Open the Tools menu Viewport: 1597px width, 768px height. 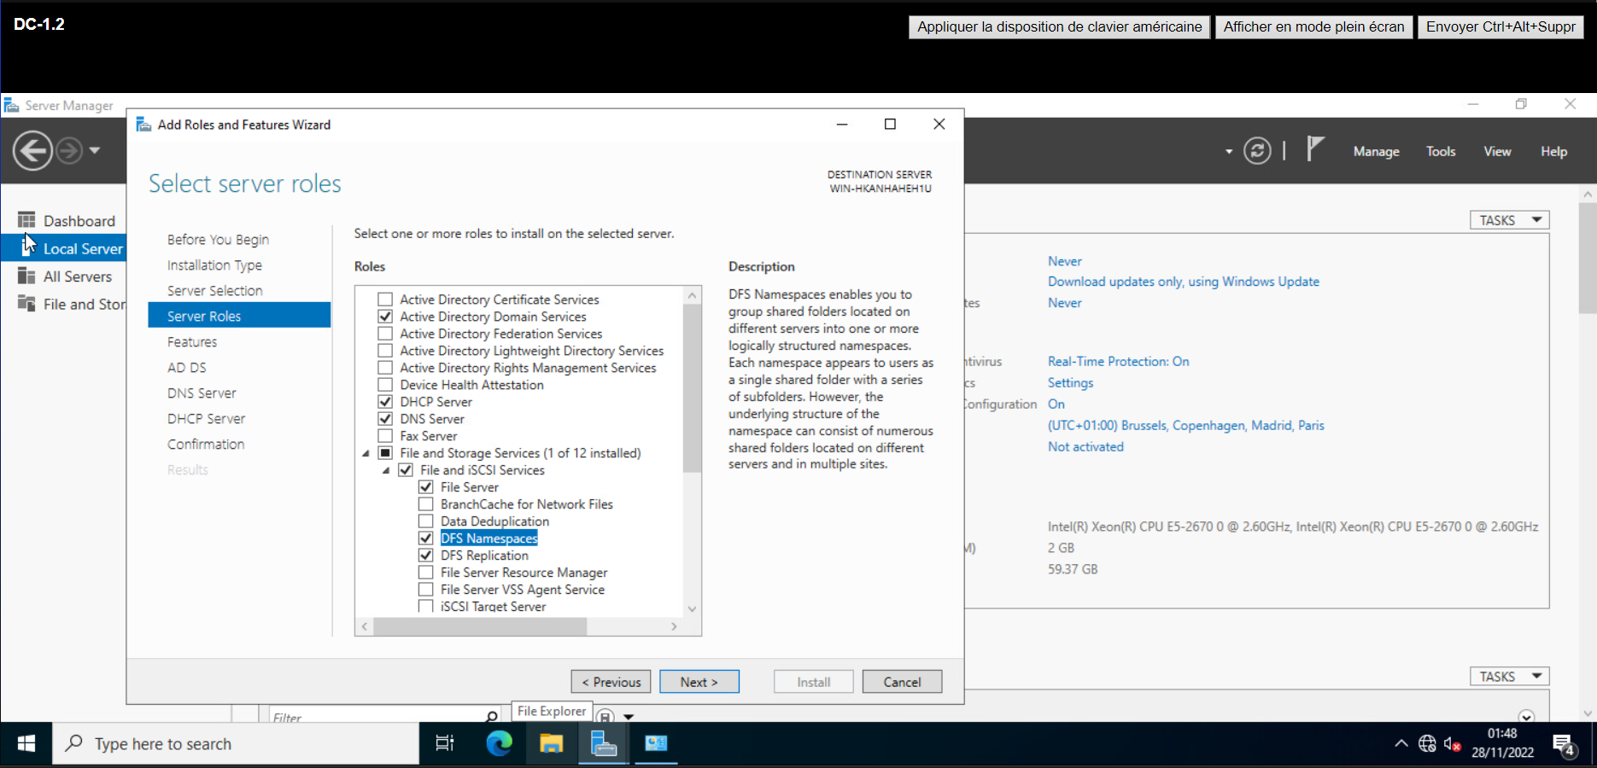pos(1441,151)
